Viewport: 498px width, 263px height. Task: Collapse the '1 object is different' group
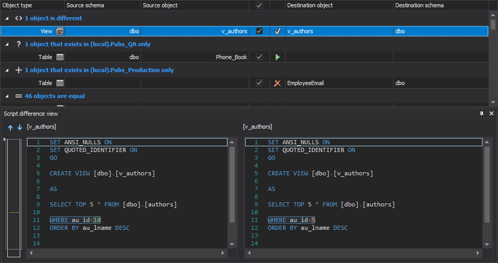coord(7,18)
